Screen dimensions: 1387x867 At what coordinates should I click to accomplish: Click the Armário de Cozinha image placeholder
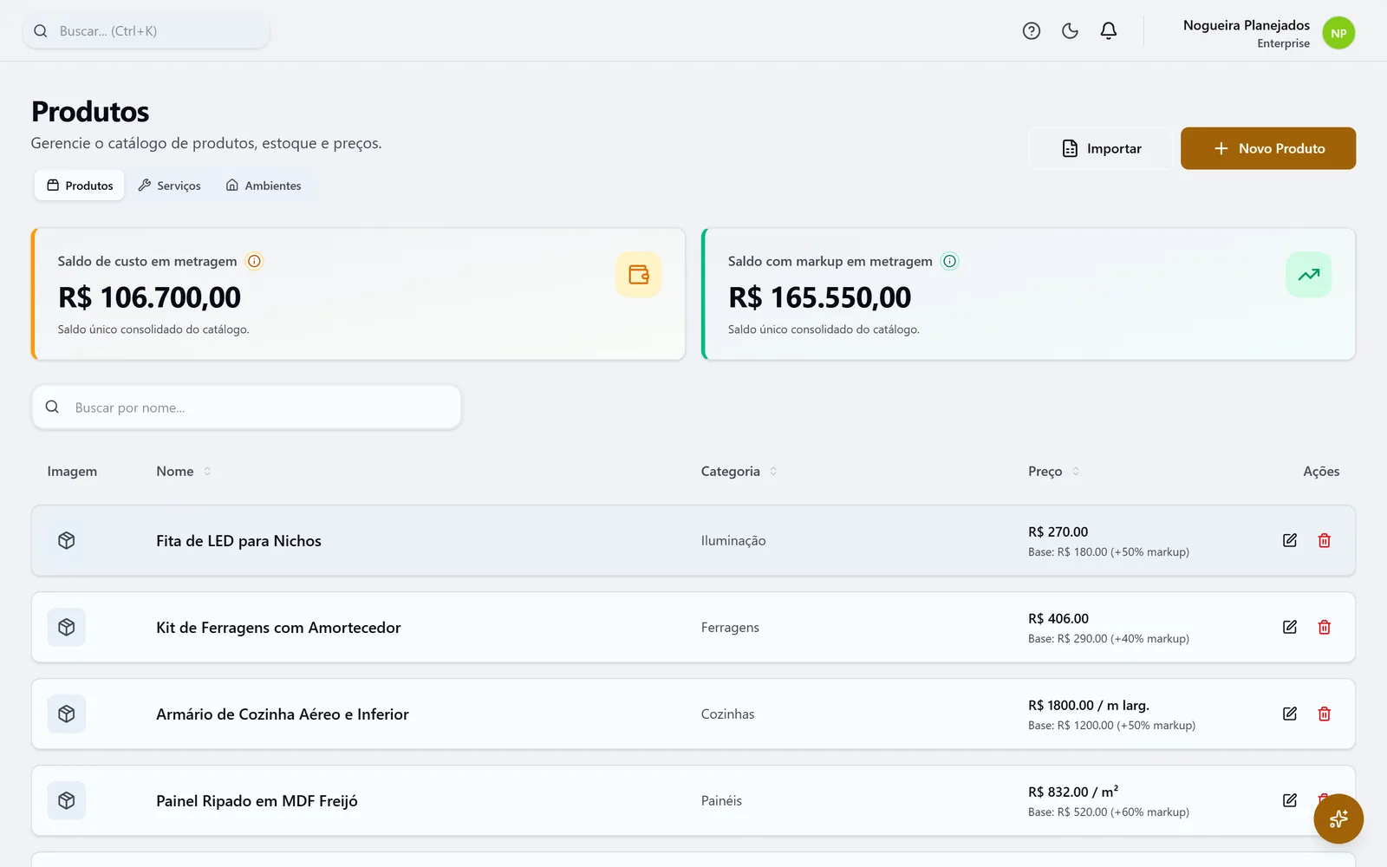(x=67, y=714)
